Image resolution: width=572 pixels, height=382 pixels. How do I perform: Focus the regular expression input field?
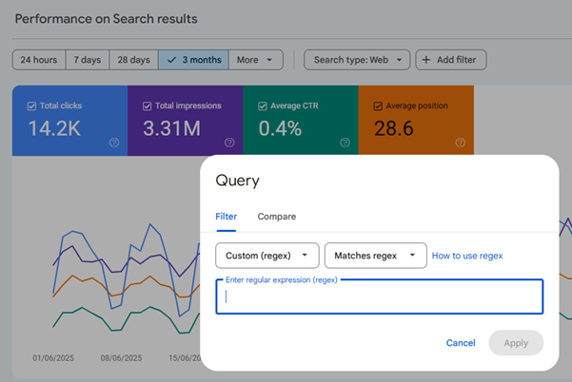(x=380, y=296)
